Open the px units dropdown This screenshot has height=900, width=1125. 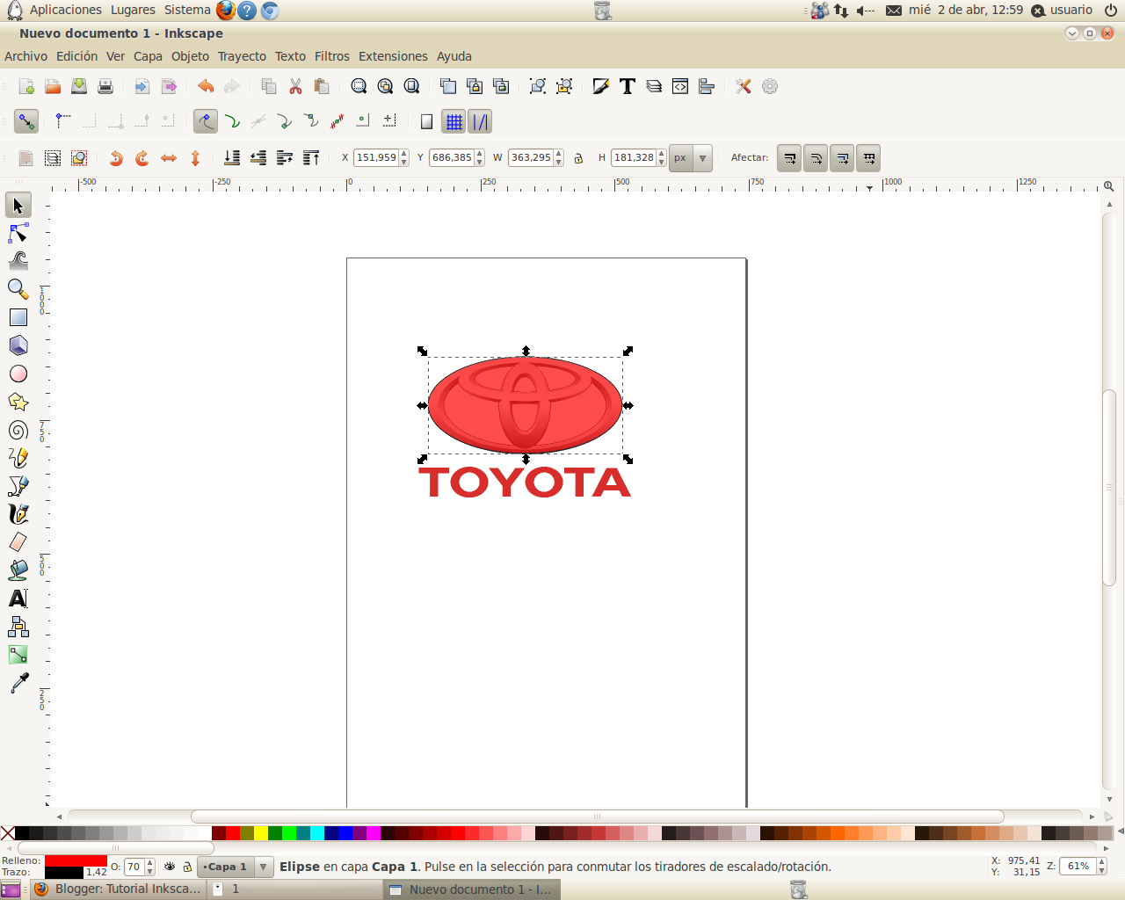[691, 158]
